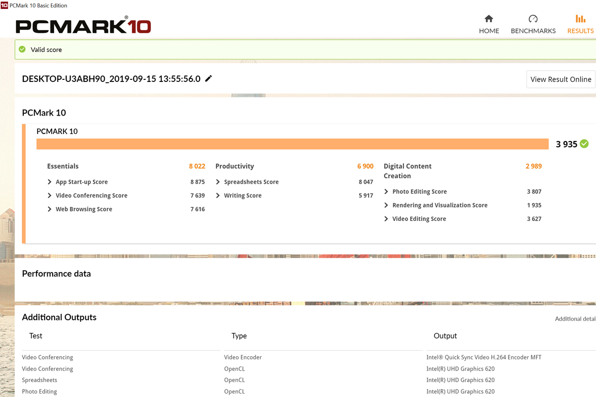Click the Test column header
Viewport: 596px width, 397px height.
click(36, 336)
